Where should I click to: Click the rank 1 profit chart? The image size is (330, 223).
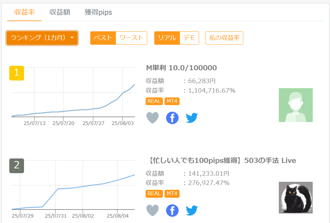(73, 96)
